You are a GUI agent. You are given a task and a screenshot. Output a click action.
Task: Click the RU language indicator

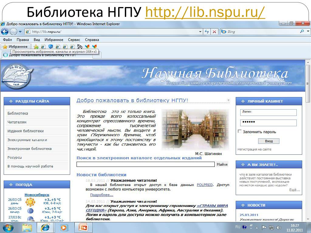(x=238, y=227)
